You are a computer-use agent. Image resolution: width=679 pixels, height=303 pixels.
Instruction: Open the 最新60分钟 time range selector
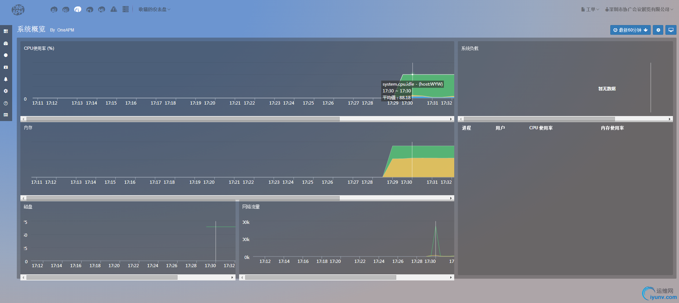(x=630, y=30)
